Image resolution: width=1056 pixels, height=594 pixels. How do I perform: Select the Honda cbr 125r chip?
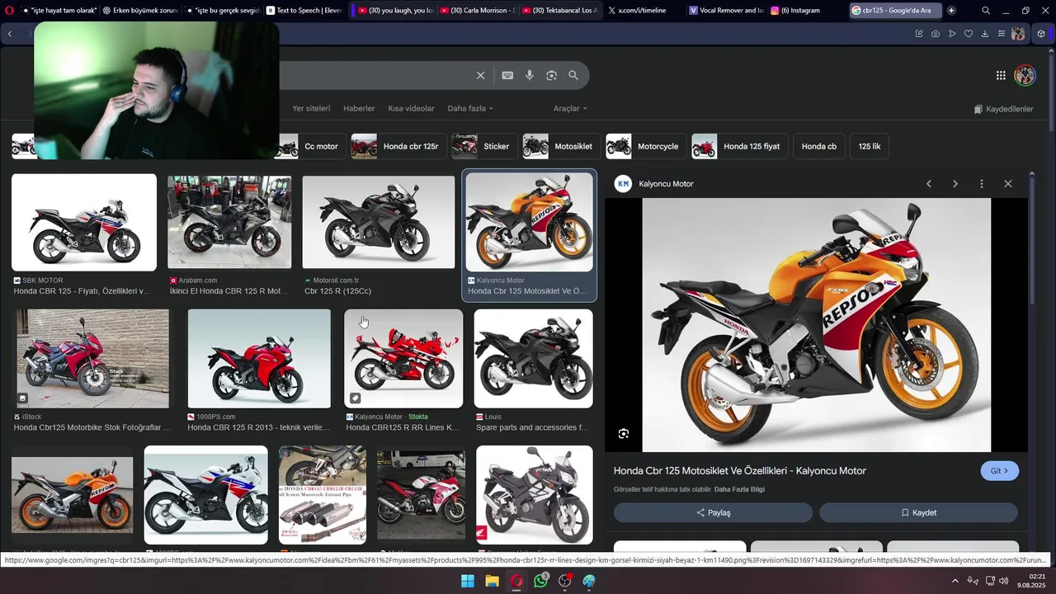(398, 146)
